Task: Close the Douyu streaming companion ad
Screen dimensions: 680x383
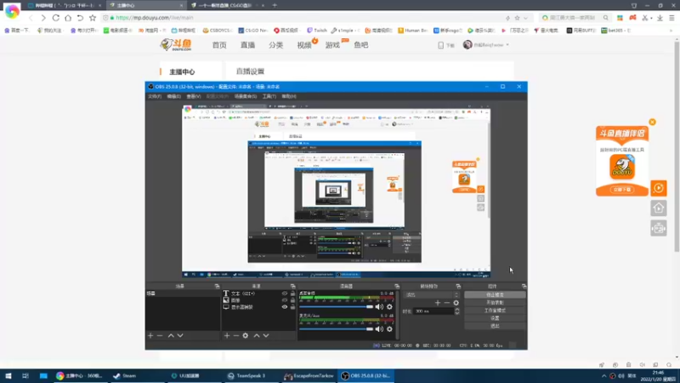Action: 652,122
